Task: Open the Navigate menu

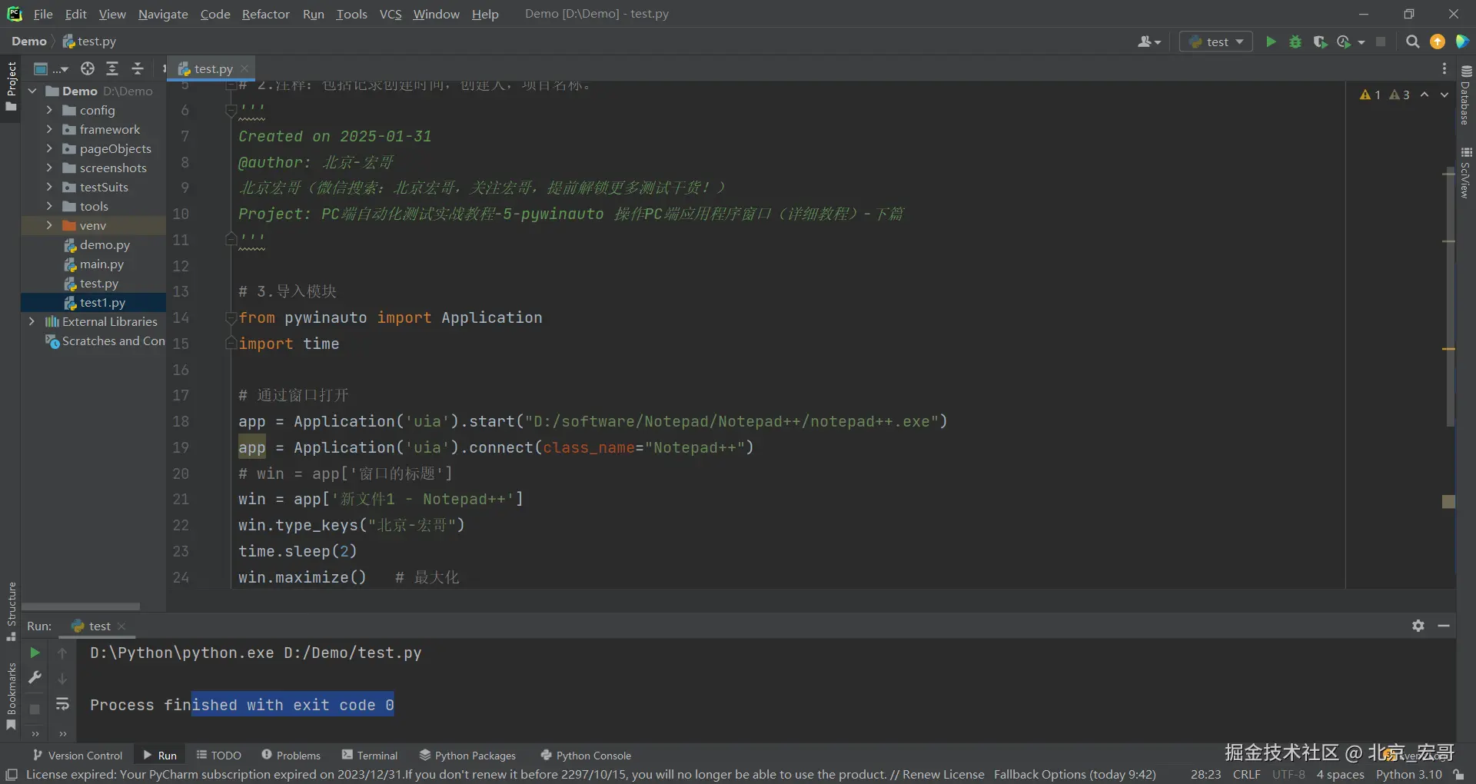Action: (x=163, y=14)
